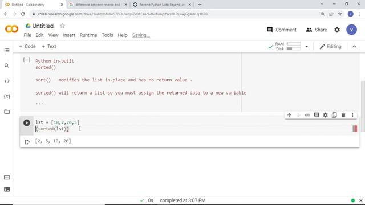Click the notebook title Untitled
The height and width of the screenshot is (205, 365).
[x=43, y=26]
